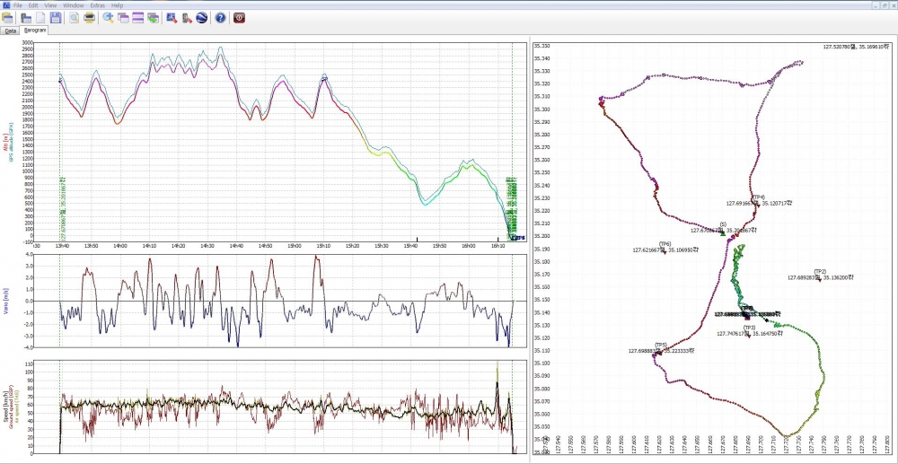
Task: Click the printer icon
Action: [x=90, y=18]
